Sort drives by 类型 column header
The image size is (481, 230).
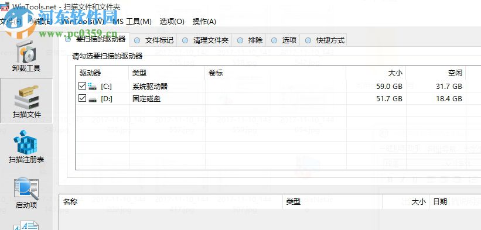(x=167, y=73)
